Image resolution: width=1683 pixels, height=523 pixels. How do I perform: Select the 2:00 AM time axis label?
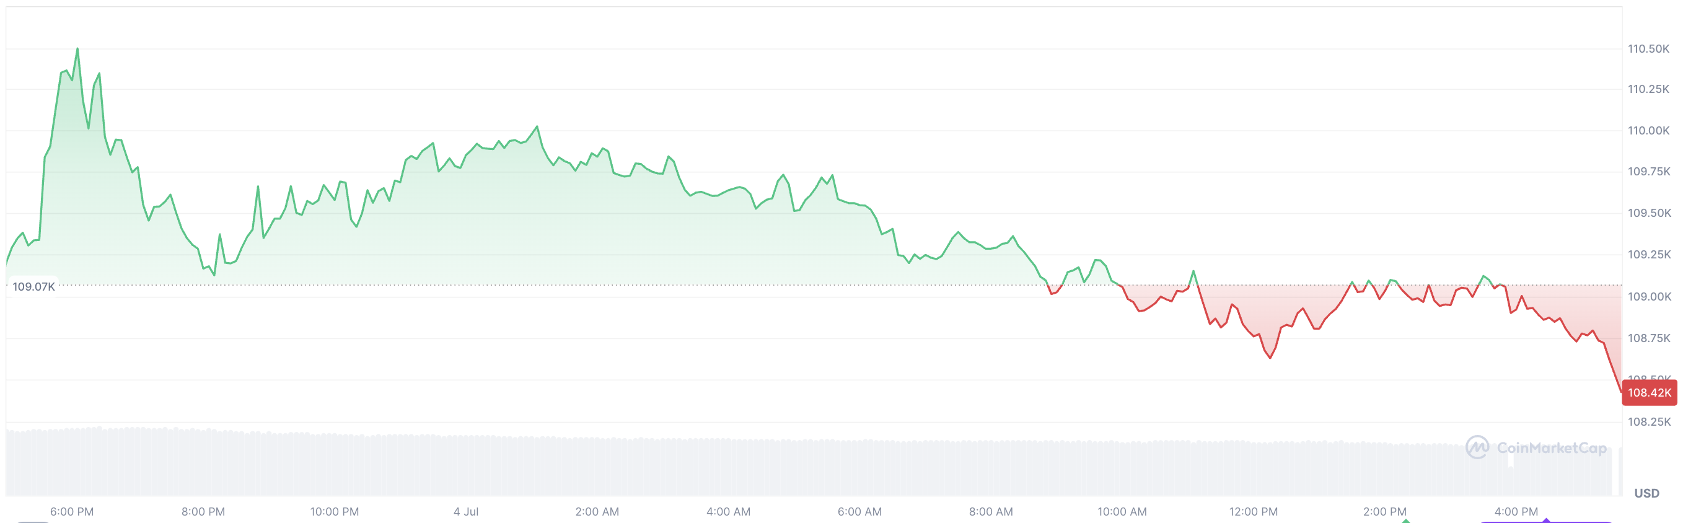pos(597,511)
